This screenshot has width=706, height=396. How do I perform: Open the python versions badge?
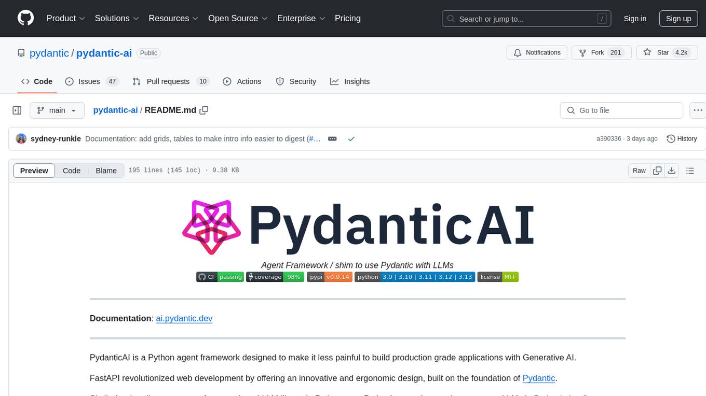(x=415, y=277)
